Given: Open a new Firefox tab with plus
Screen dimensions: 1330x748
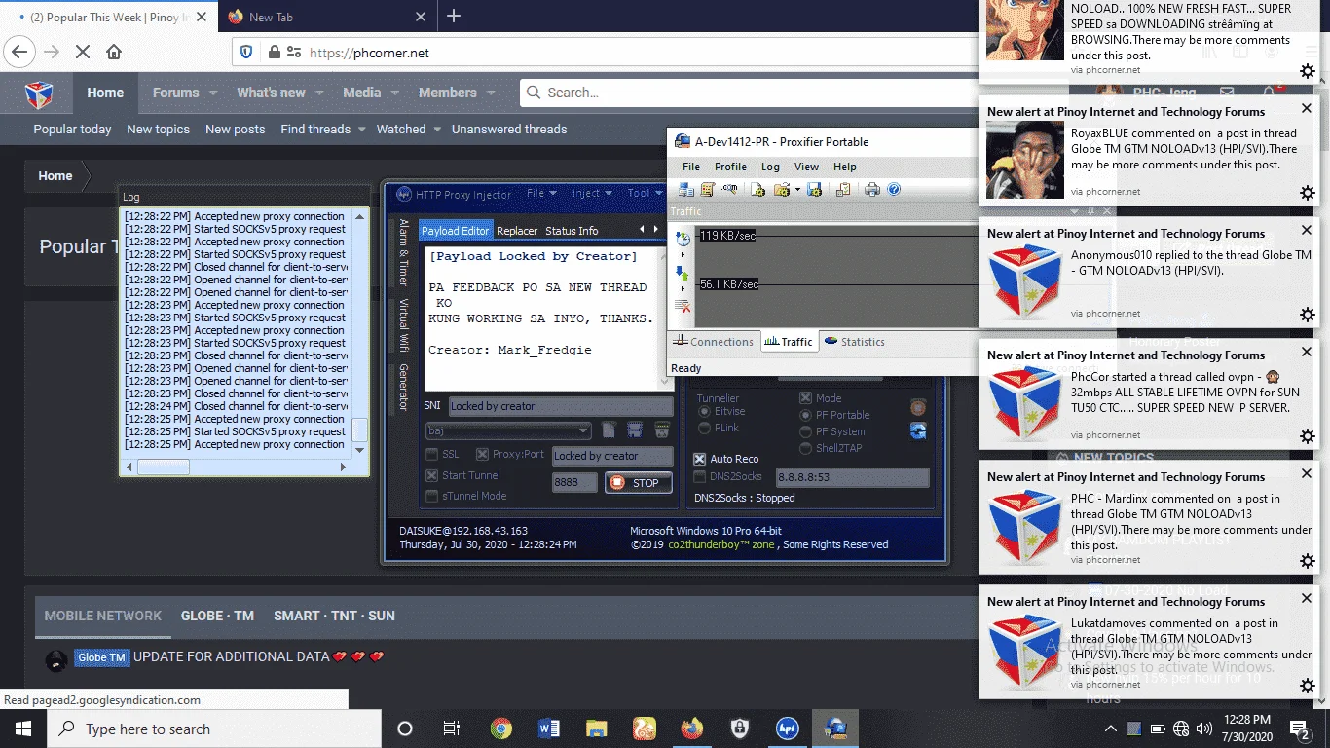Looking at the screenshot, I should click(x=453, y=16).
